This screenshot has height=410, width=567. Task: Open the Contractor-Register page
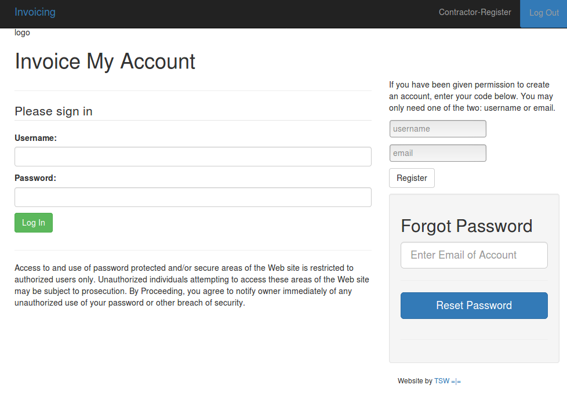point(475,12)
